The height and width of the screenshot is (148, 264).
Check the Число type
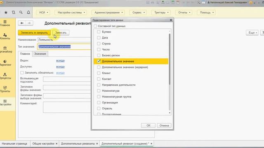click(99, 49)
